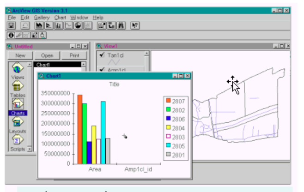Click the orange 2807 legend swatch
This screenshot has height=192, width=304.
[x=169, y=101]
